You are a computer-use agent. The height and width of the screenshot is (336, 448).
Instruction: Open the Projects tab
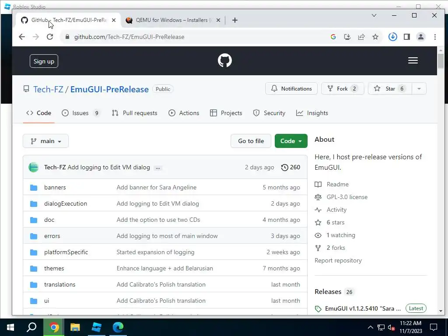point(226,113)
